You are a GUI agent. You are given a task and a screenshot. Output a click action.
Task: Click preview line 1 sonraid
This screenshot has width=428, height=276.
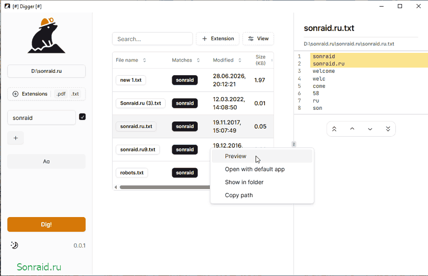[x=324, y=56]
